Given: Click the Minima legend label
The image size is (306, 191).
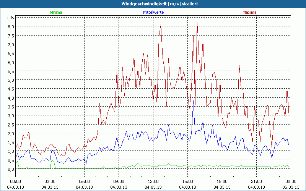Looking at the screenshot, I should [56, 12].
